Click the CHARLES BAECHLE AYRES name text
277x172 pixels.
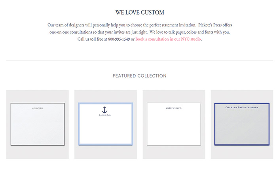[x=242, y=107]
